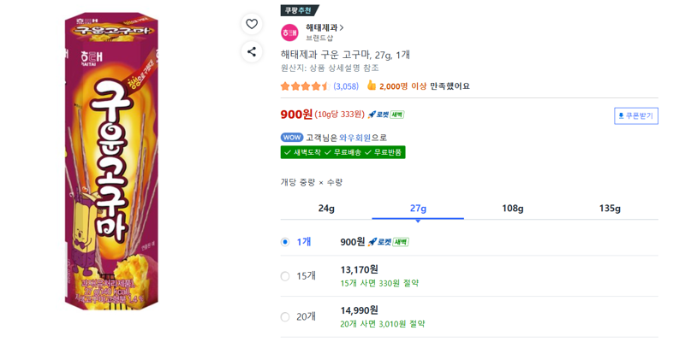Image resolution: width=685 pixels, height=342 pixels.
Task: Click the pink Haitai brand logo
Action: 289,32
